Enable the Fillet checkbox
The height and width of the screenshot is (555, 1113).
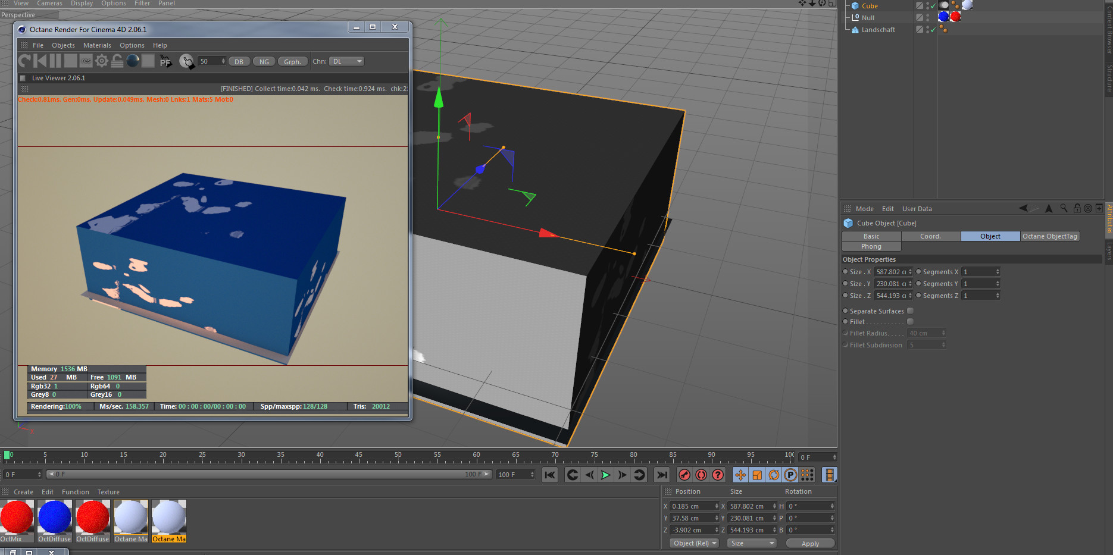tap(910, 321)
